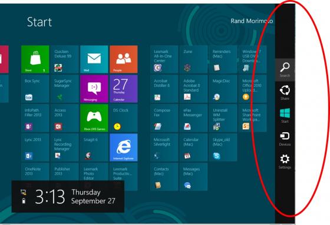Open the Search charm
The image size is (330, 225).
pos(285,70)
